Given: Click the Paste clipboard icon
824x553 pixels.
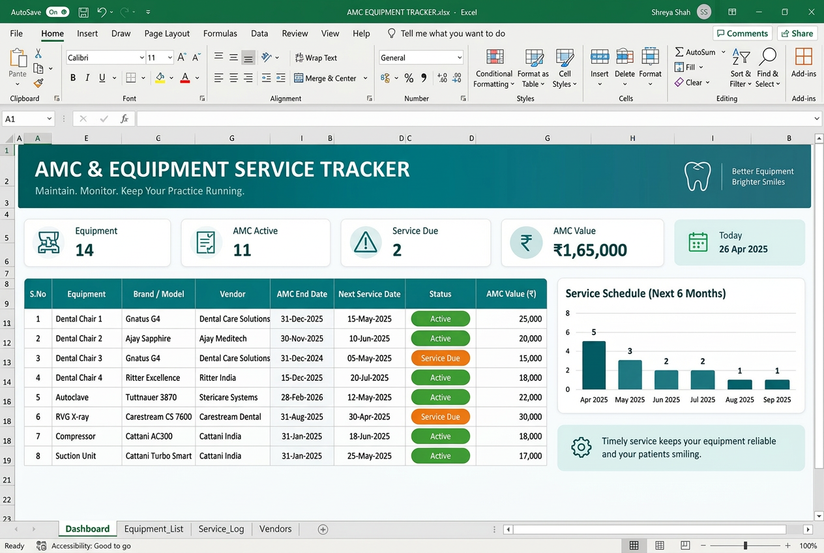Looking at the screenshot, I should (18, 59).
